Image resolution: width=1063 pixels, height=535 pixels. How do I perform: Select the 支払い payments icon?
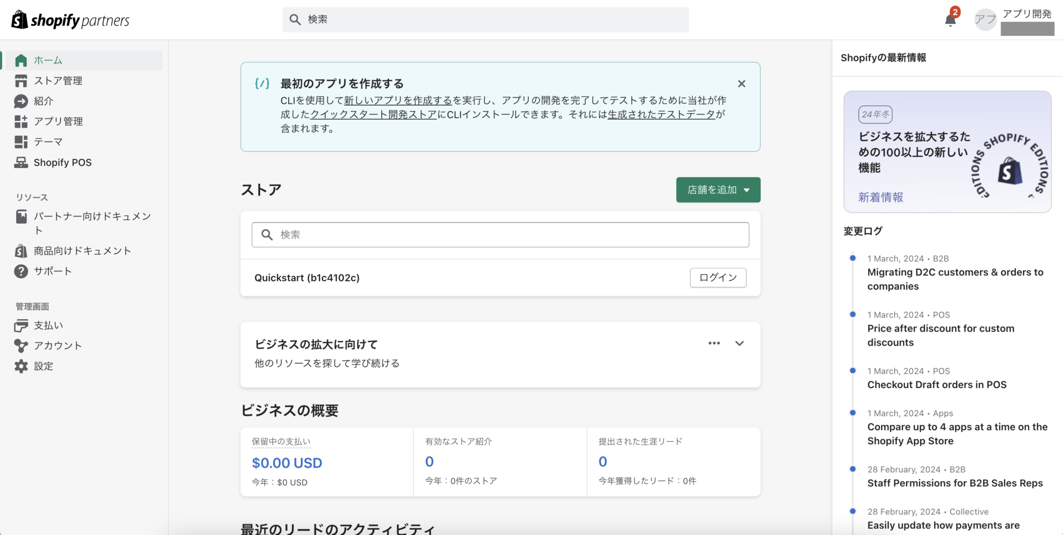click(x=21, y=325)
